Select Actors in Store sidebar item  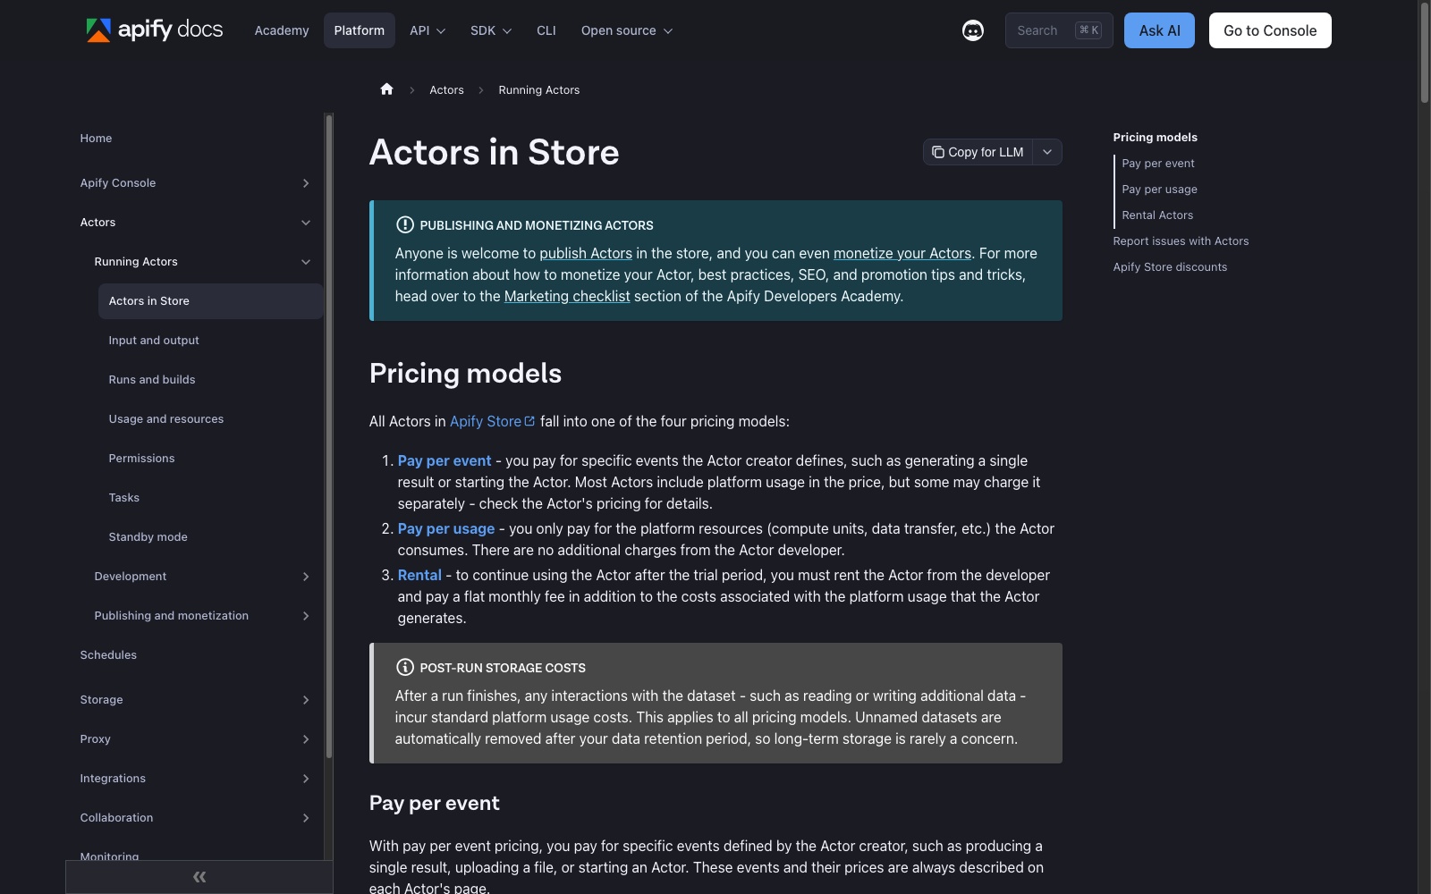click(x=211, y=301)
